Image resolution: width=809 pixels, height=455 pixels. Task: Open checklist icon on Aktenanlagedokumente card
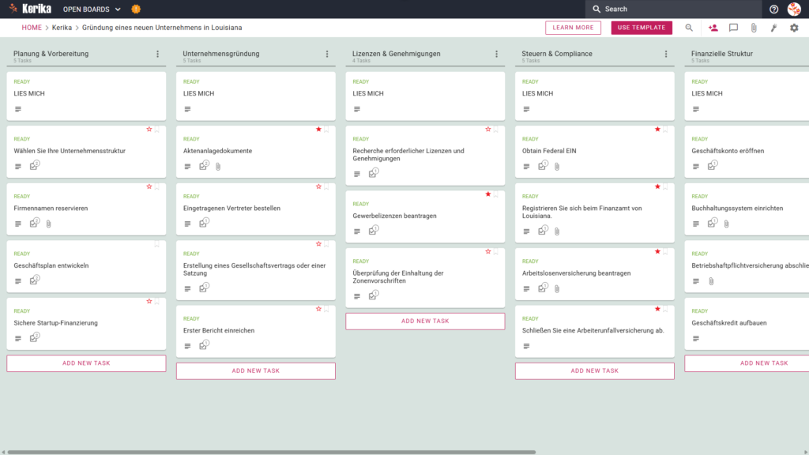[204, 166]
